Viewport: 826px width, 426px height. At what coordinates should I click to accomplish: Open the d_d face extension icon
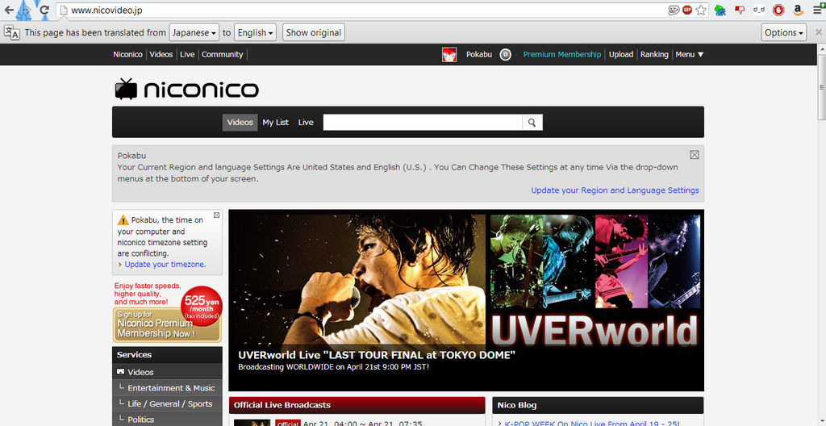(758, 10)
